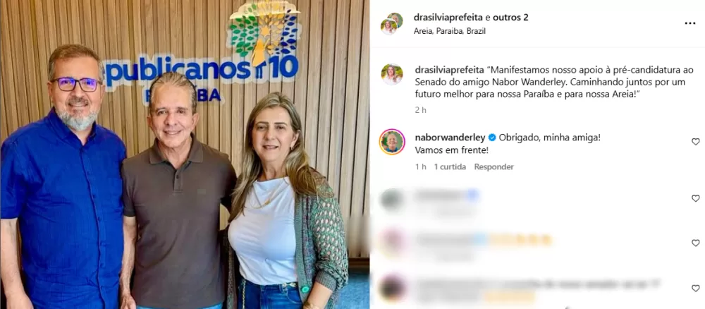Open the first blurred commenter's avatar
Image resolution: width=705 pixels, height=309 pixels.
(x=391, y=199)
